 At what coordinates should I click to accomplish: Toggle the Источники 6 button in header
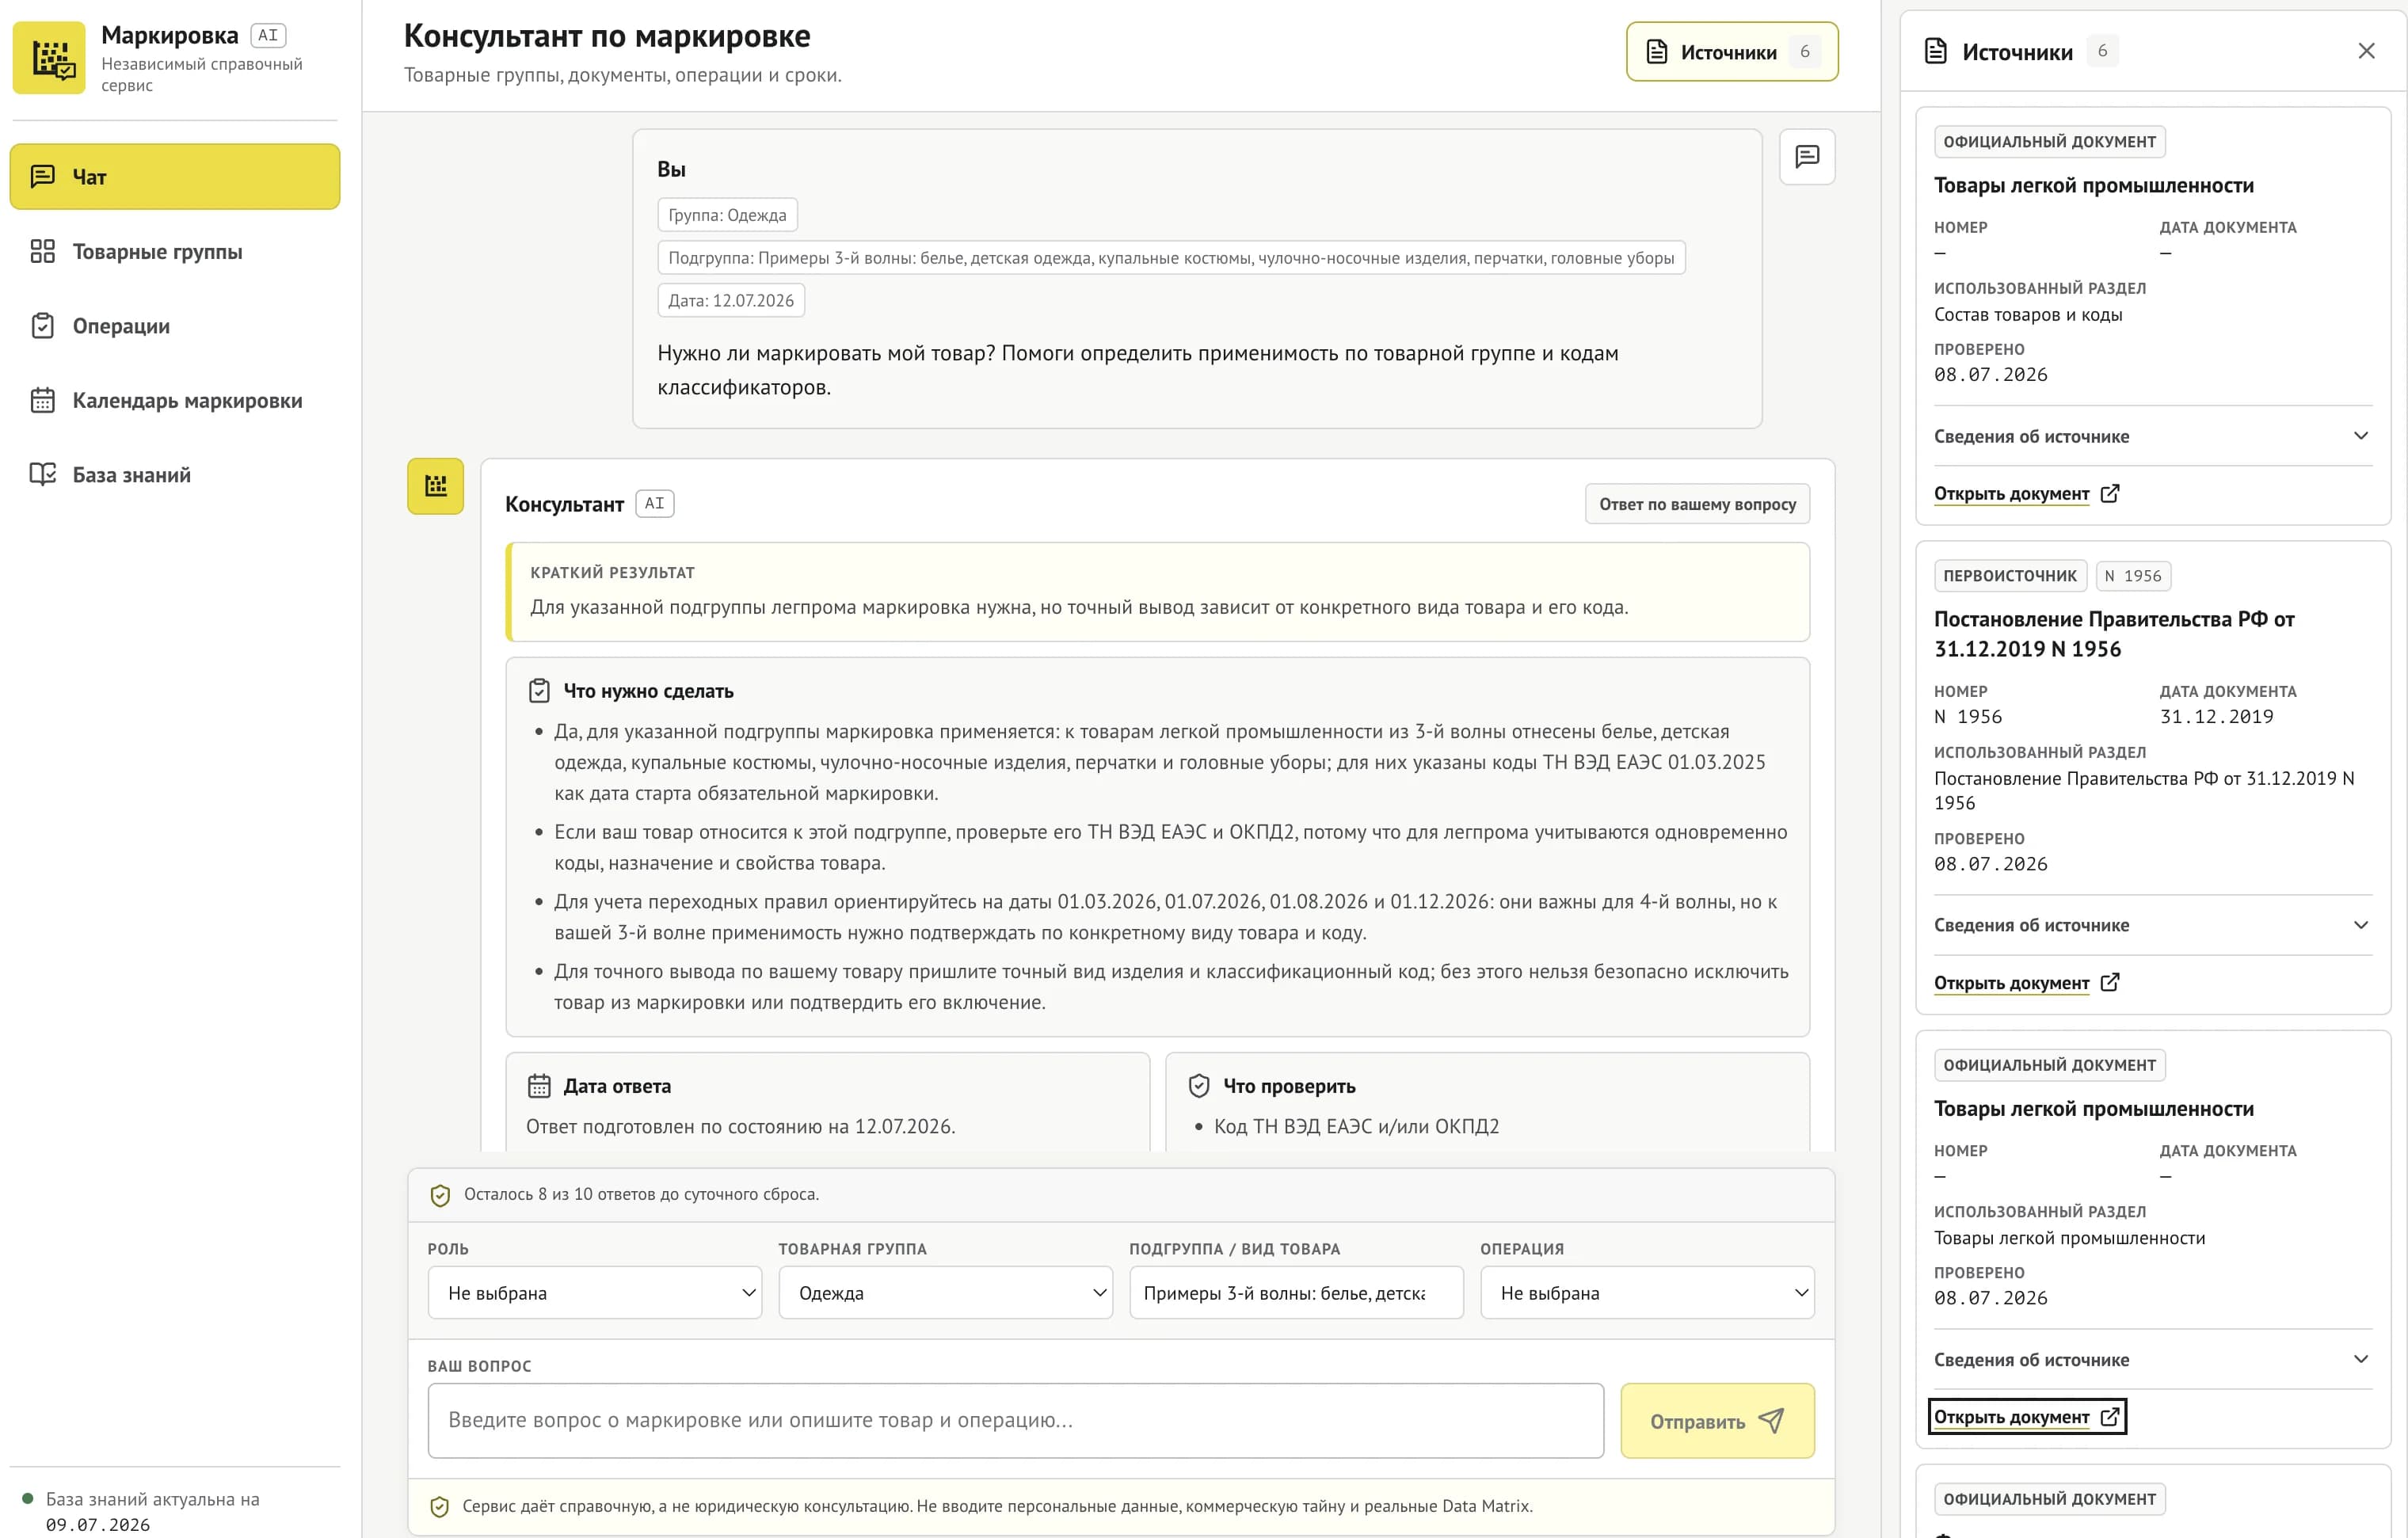click(1732, 52)
